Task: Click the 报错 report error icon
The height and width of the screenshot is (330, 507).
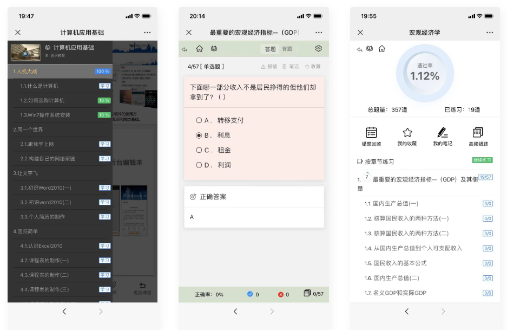Action: [269, 67]
